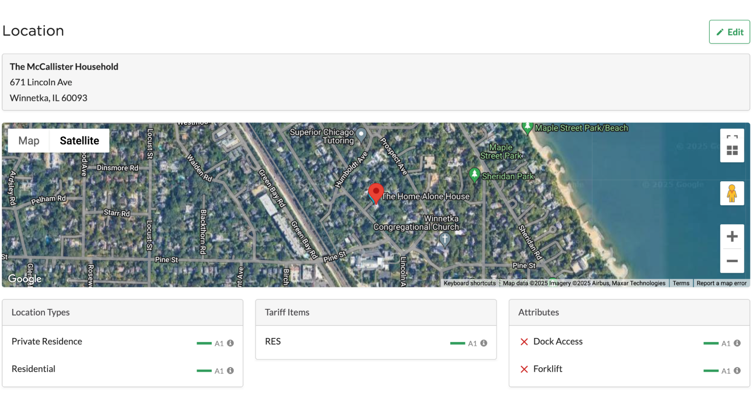This screenshot has width=754, height=399.
Task: Click the Sheridan Park tree marker
Action: point(474,175)
